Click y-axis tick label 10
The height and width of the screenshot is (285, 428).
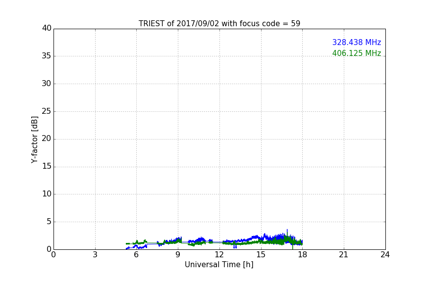(x=47, y=194)
